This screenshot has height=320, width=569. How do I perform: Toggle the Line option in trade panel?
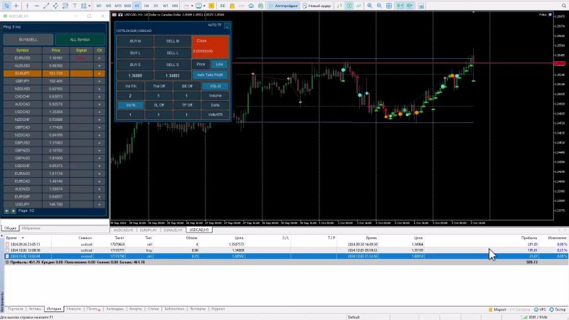pos(220,64)
